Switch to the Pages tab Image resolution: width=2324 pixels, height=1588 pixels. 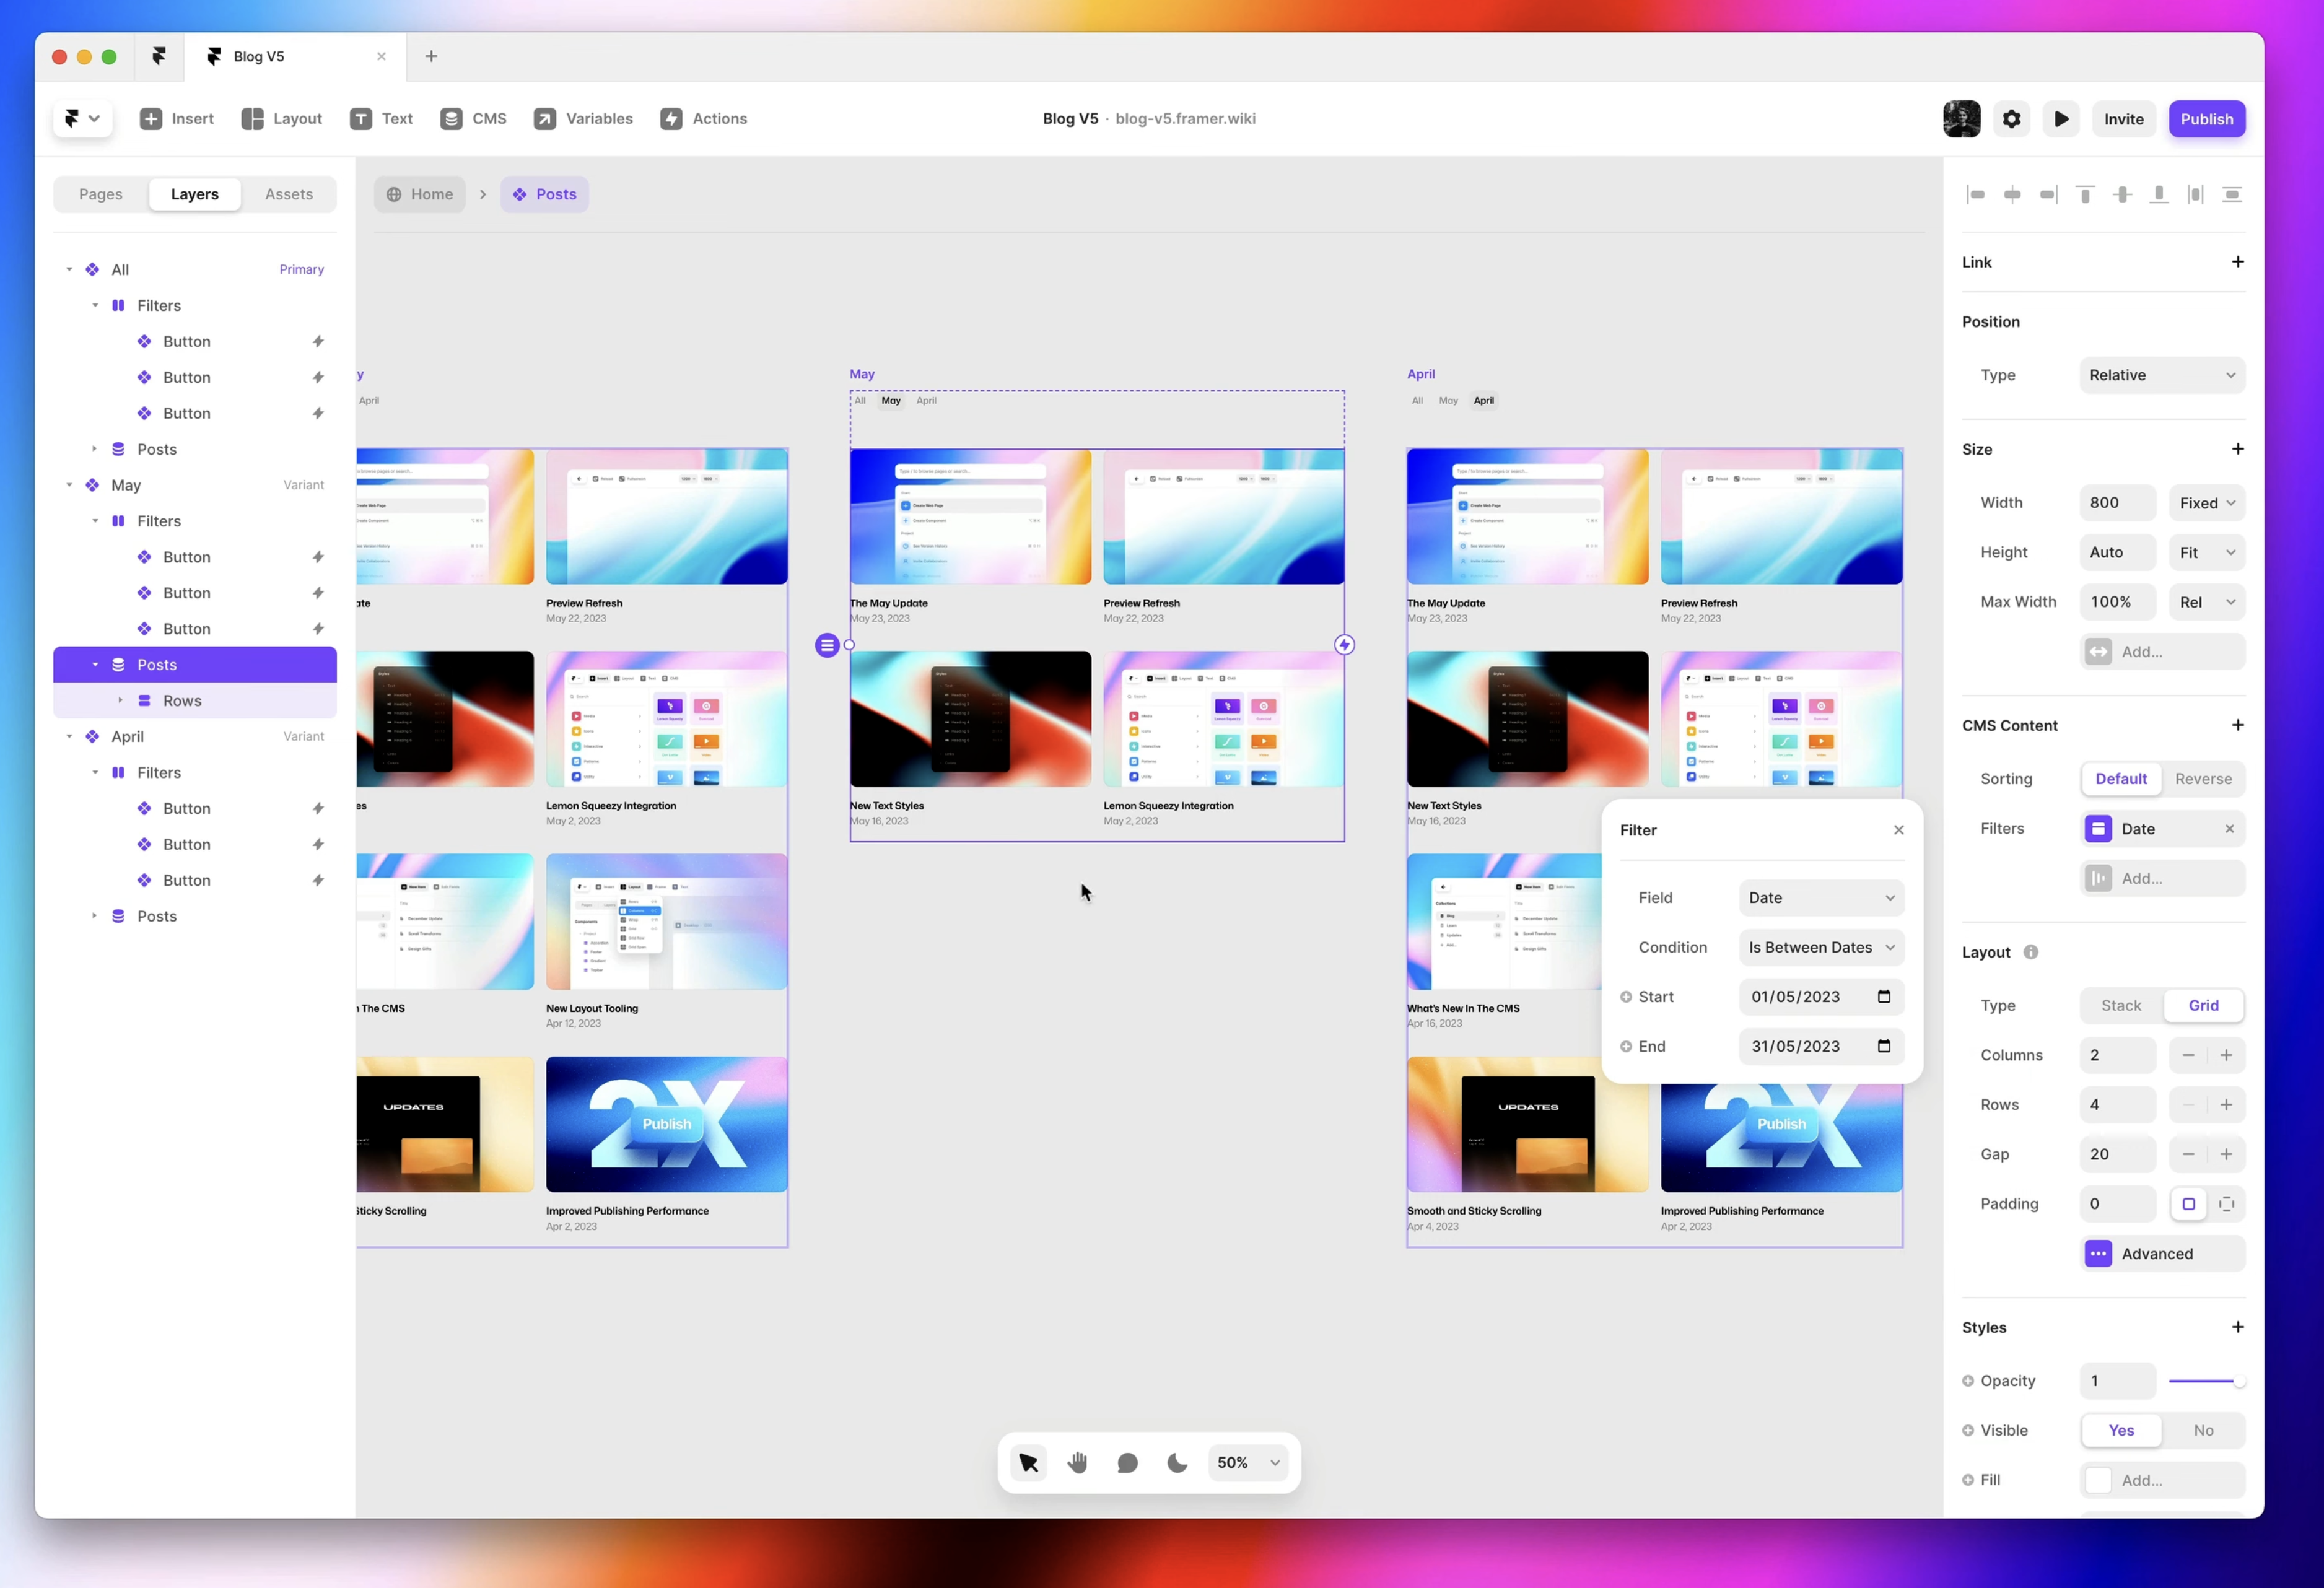click(101, 194)
